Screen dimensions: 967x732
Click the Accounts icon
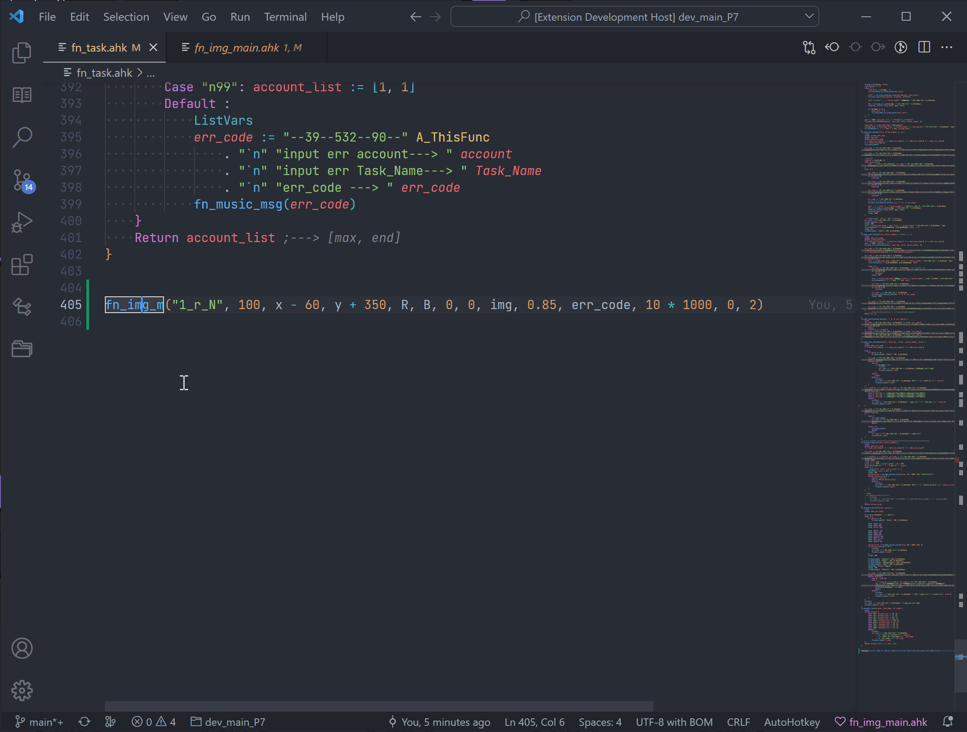pos(22,648)
